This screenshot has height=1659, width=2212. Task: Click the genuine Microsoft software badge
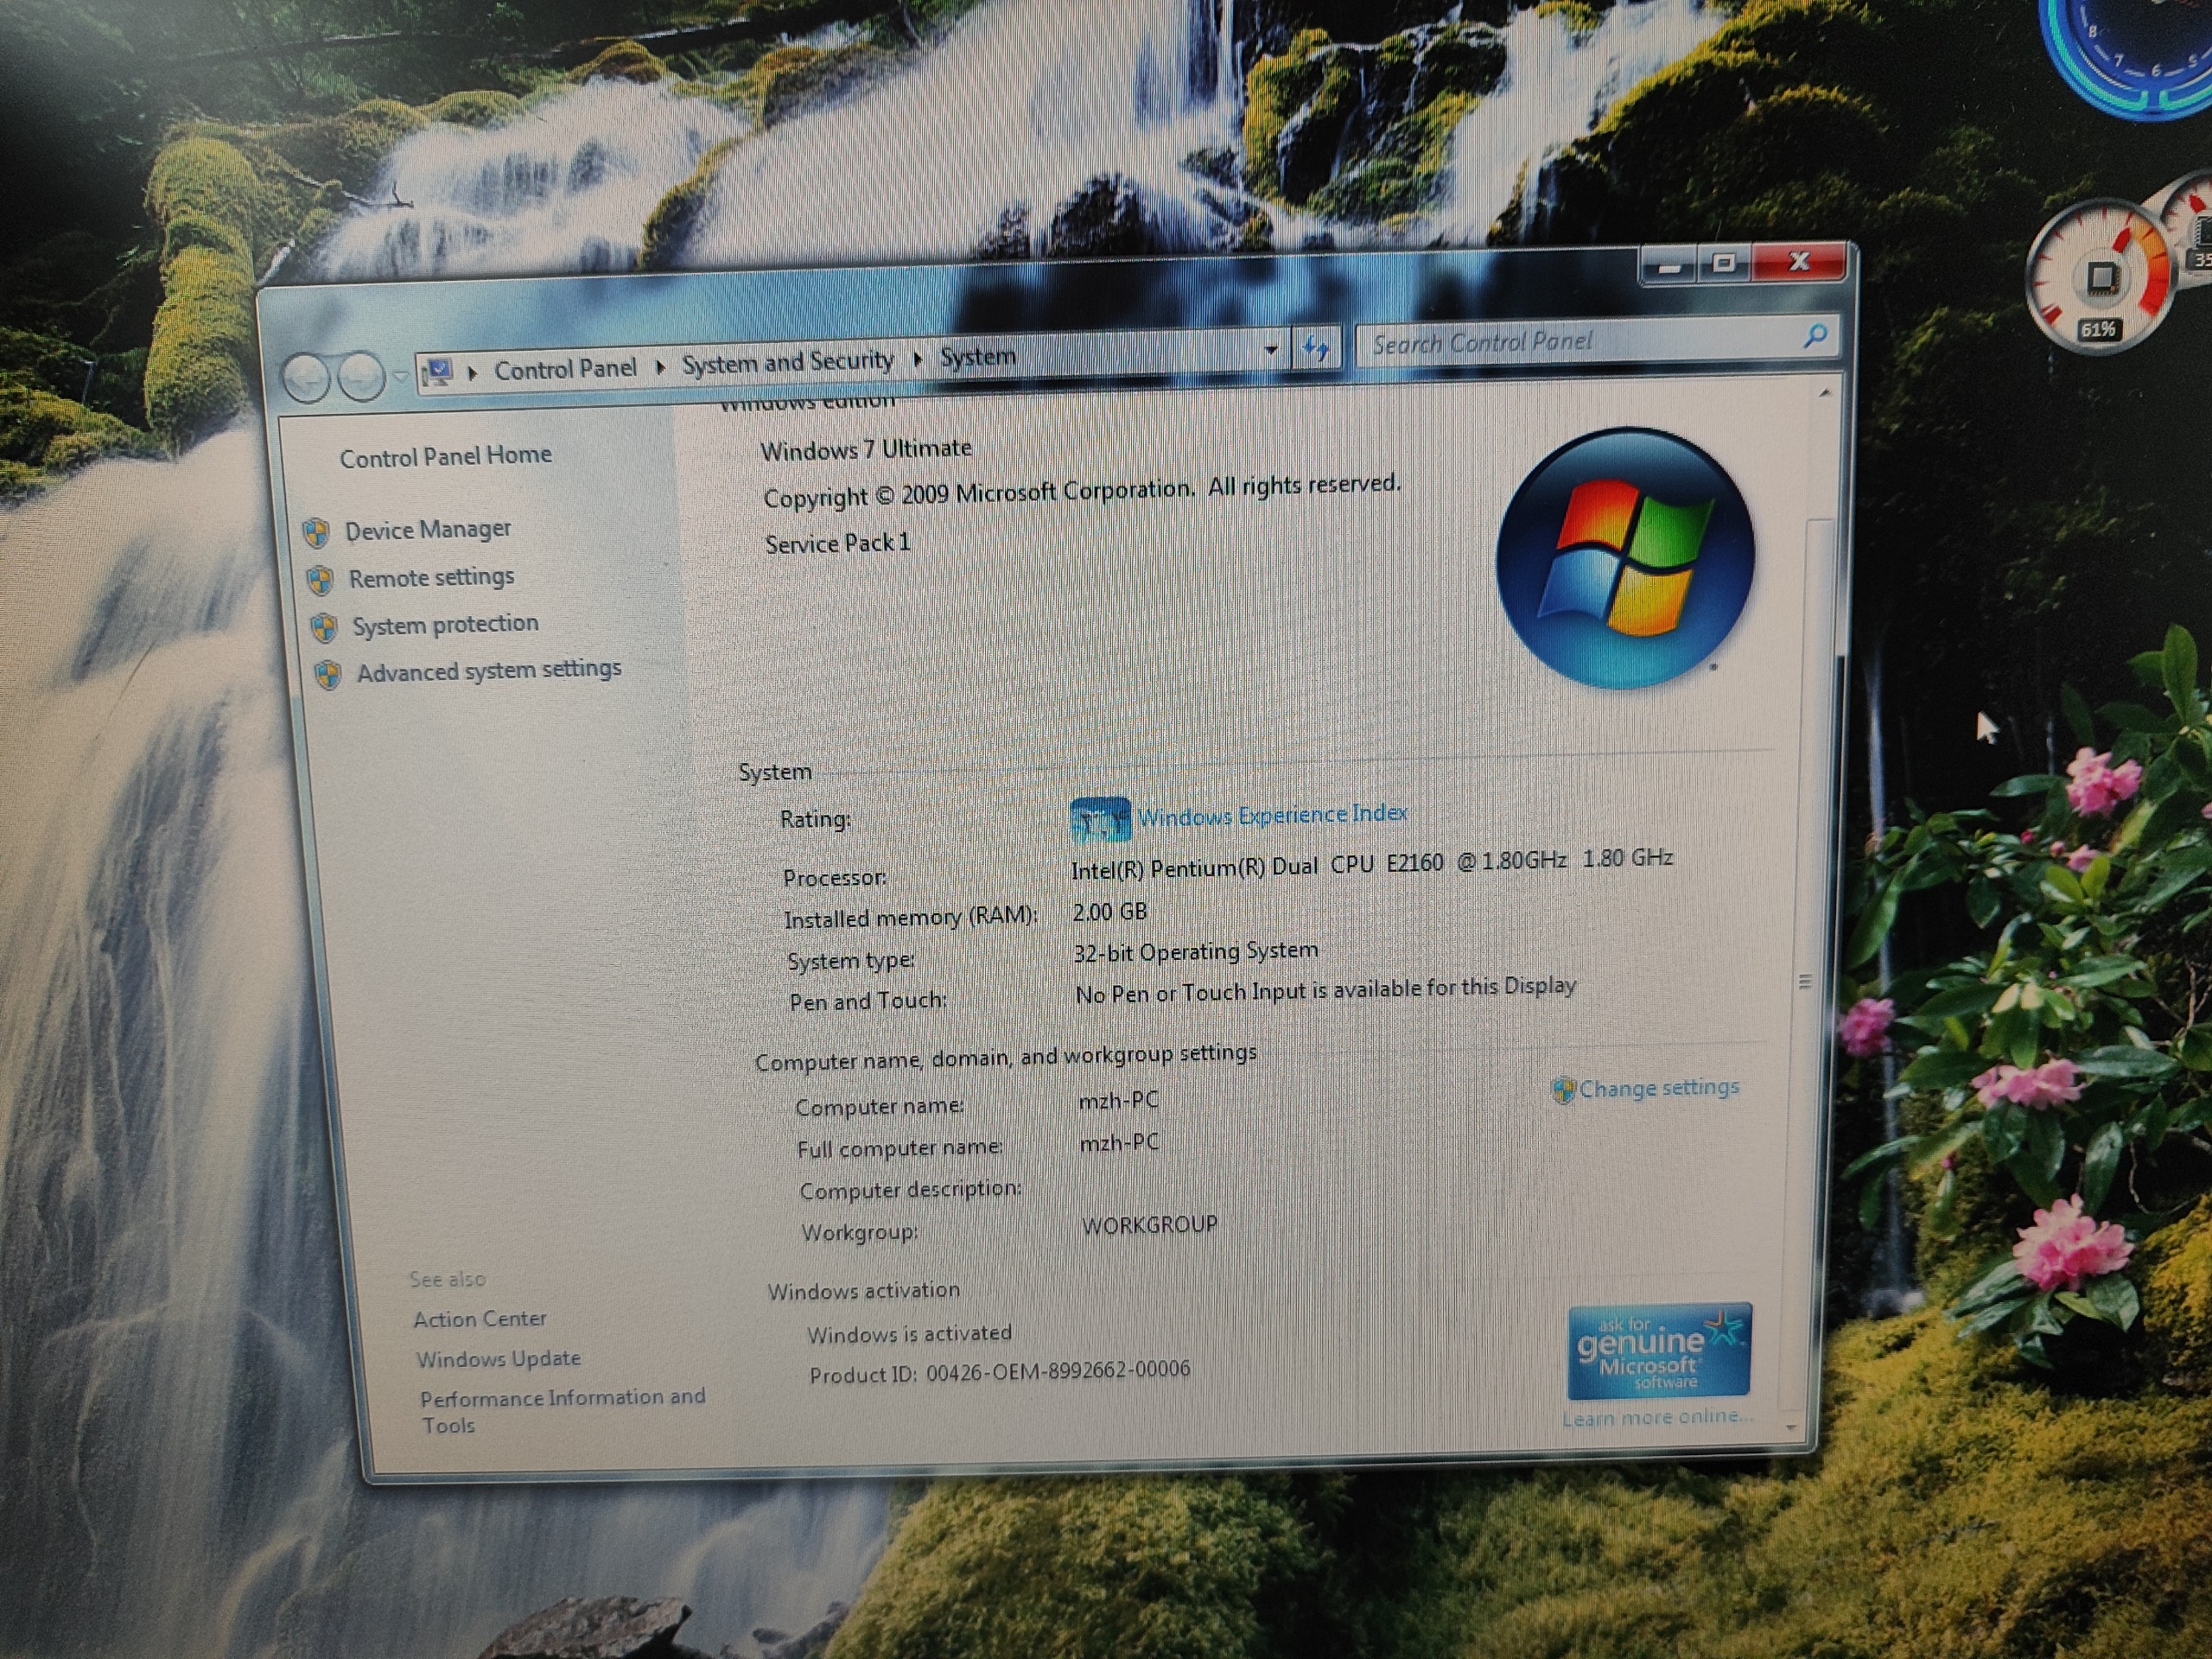[x=1658, y=1351]
